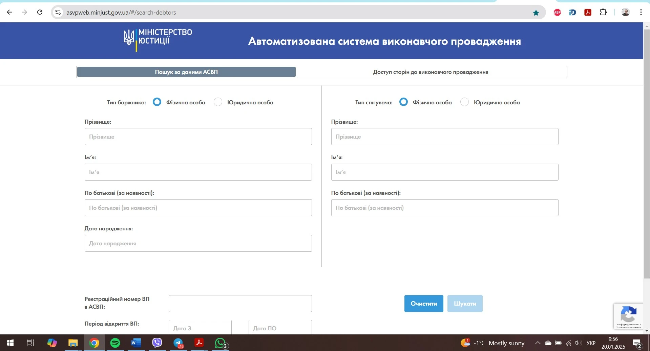The width and height of the screenshot is (650, 351).
Task: Select Юридична особа as claimant type
Action: click(464, 102)
